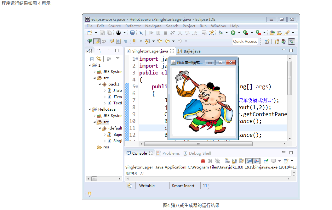Click the Suspend debug icon
This screenshot has width=332, height=210.
click(158, 33)
